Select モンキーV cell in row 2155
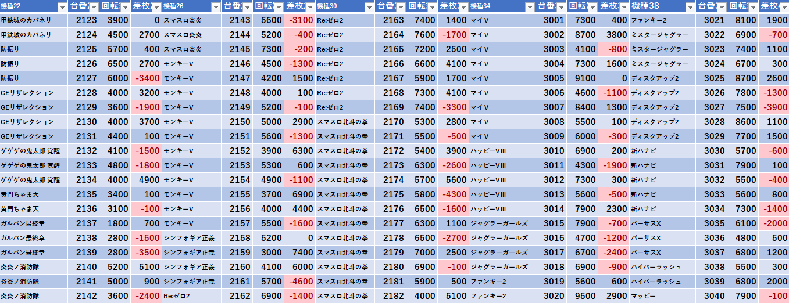The width and height of the screenshot is (789, 303). 191,194
